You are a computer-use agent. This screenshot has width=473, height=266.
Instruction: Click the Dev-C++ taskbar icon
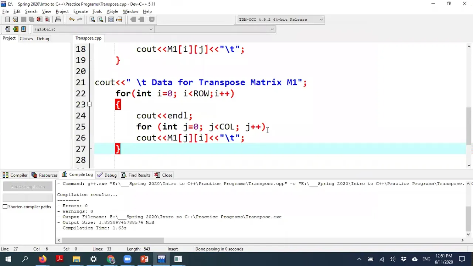tap(161, 259)
